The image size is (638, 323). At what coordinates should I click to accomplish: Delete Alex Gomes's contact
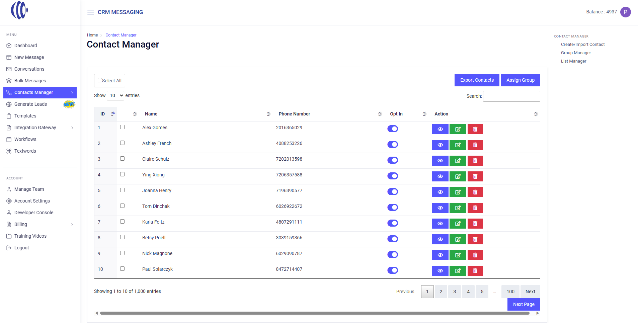coord(475,129)
